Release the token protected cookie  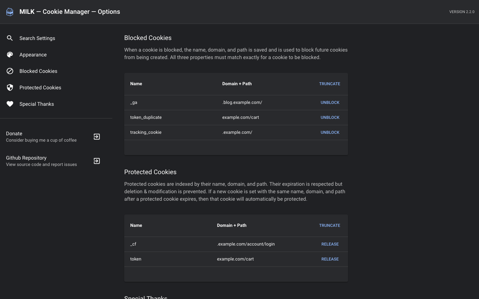point(330,259)
